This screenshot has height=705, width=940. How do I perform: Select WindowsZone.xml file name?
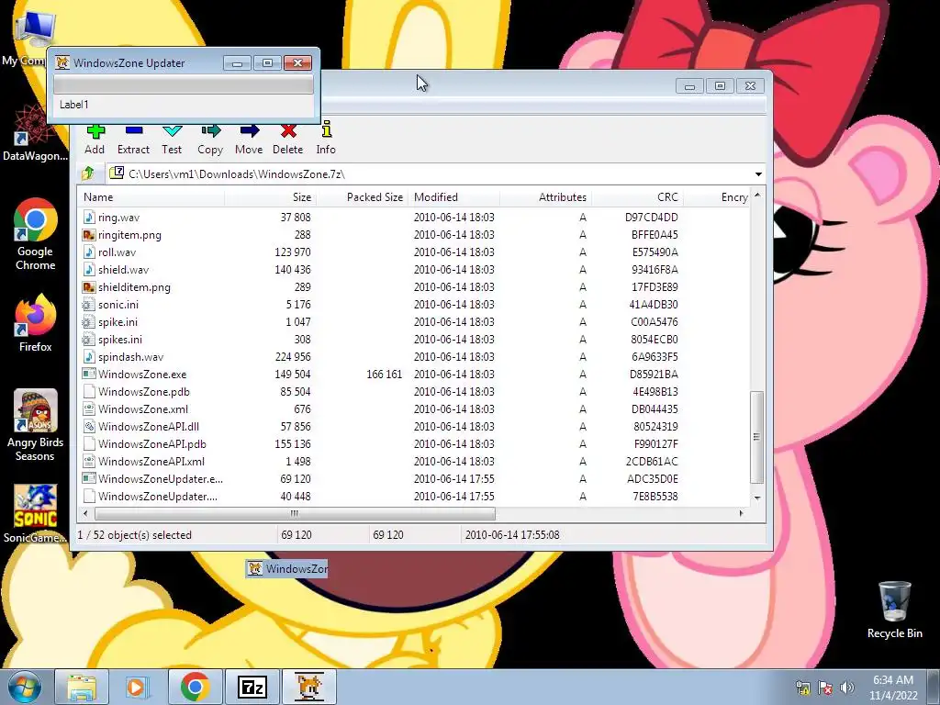tap(143, 409)
